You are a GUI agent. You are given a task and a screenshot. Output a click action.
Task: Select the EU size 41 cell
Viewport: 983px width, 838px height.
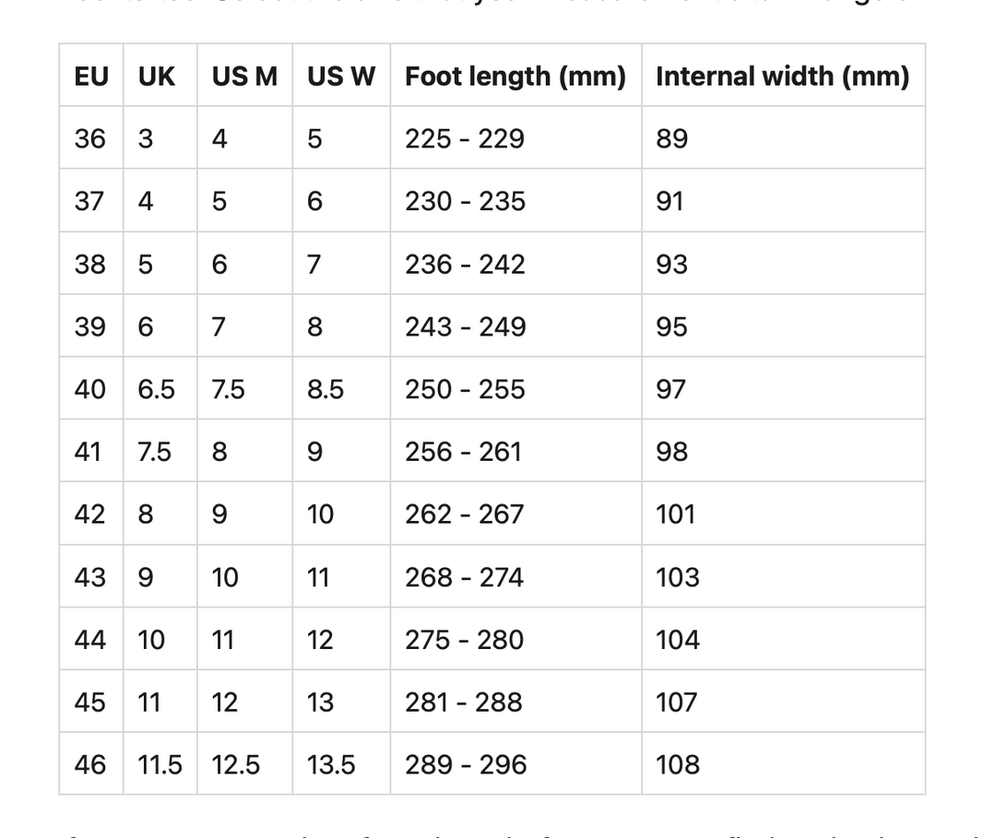(x=88, y=452)
